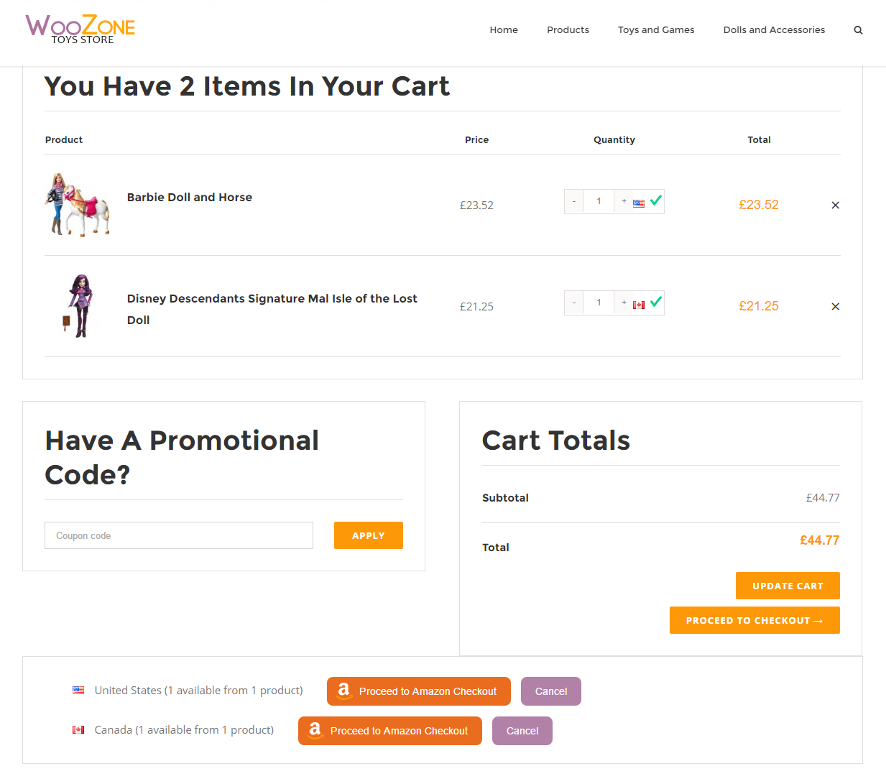Click US flag icon in Barbie row

tap(639, 203)
